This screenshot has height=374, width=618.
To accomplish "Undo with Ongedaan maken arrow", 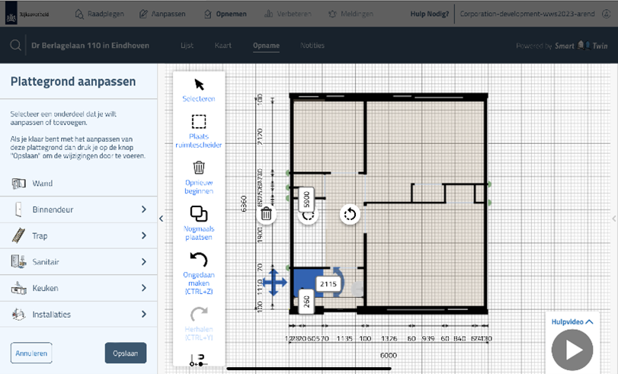I will [199, 260].
